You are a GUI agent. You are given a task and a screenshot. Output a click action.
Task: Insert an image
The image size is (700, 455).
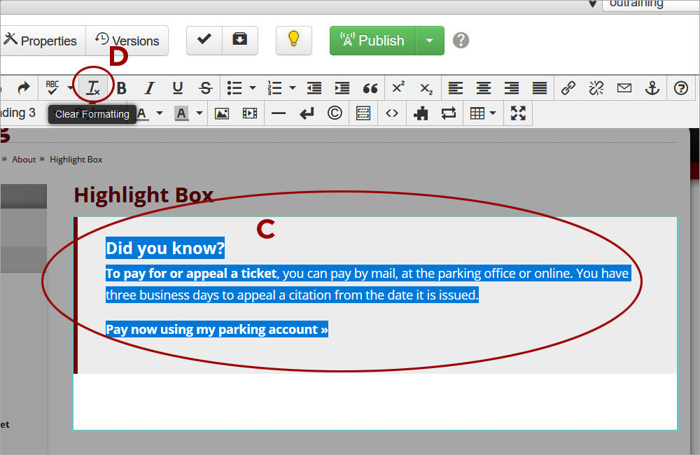tap(222, 113)
